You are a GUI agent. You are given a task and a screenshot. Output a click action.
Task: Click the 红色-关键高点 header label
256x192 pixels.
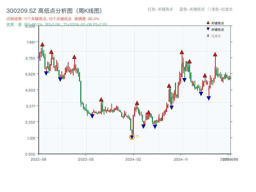[161, 9]
